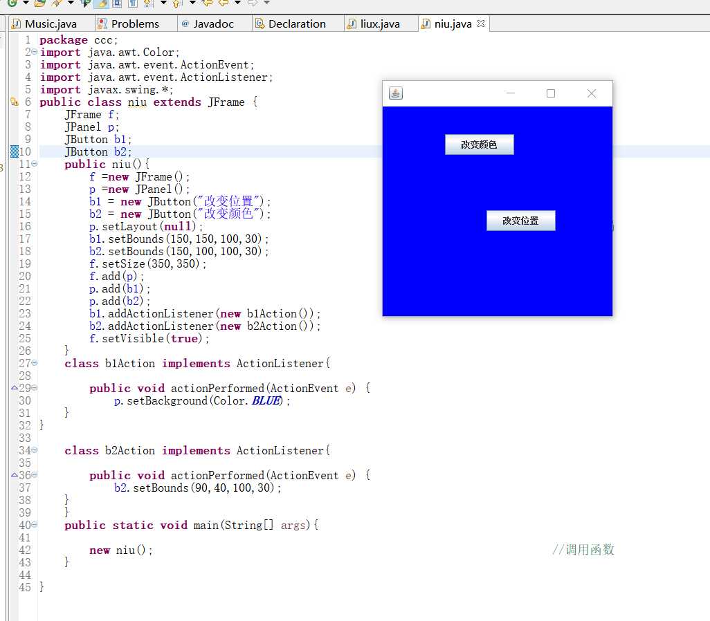Click the 'JPanel p;' declaration

click(92, 127)
